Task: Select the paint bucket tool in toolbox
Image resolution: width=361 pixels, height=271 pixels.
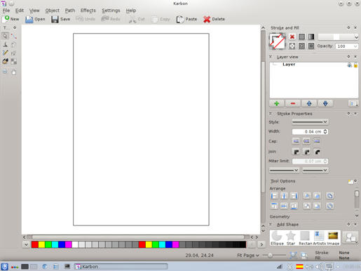Action: (x=5, y=61)
